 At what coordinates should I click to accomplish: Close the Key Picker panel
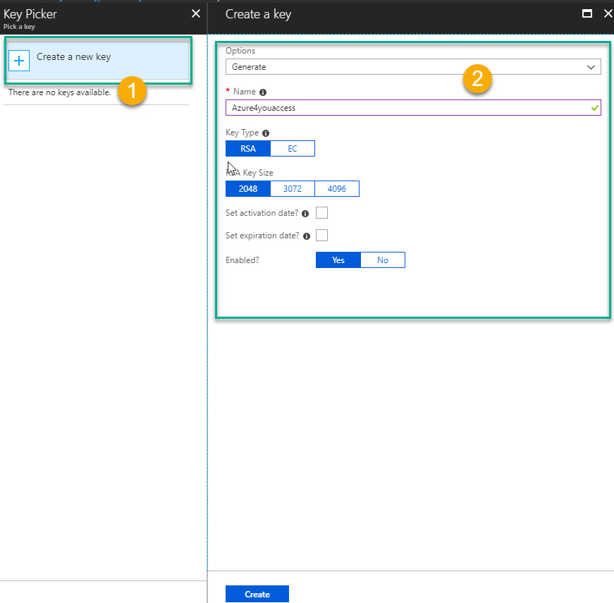pos(196,13)
